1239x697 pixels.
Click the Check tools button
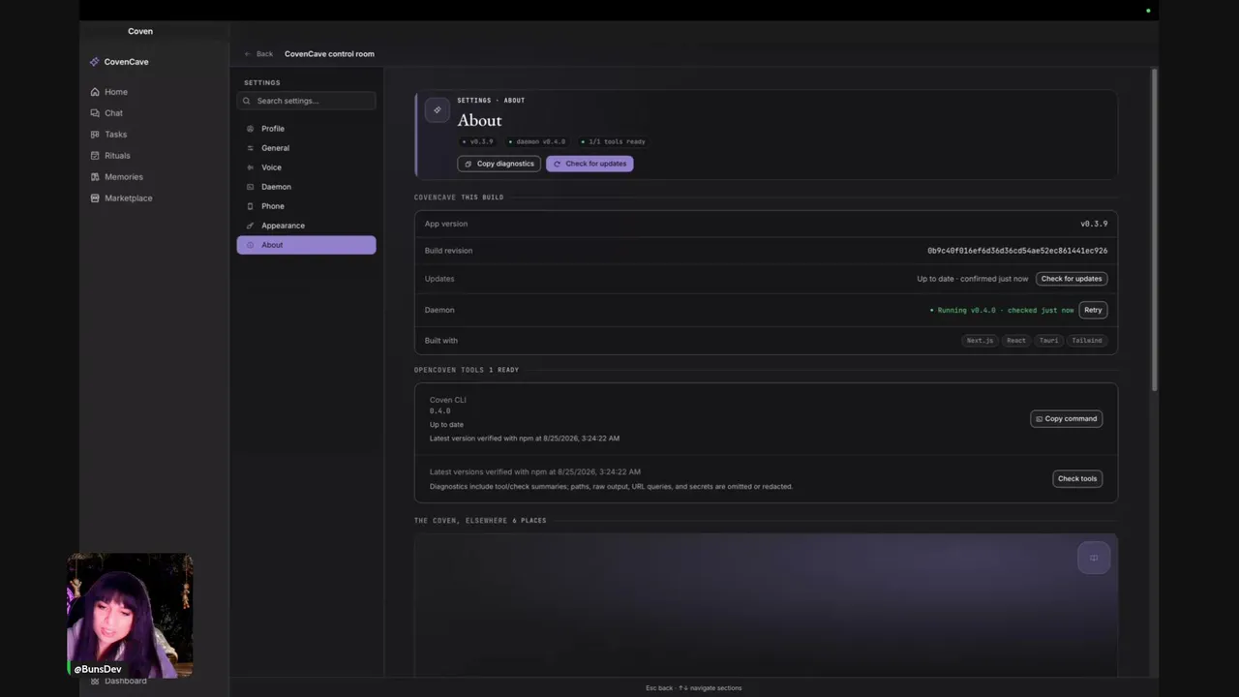(1077, 479)
